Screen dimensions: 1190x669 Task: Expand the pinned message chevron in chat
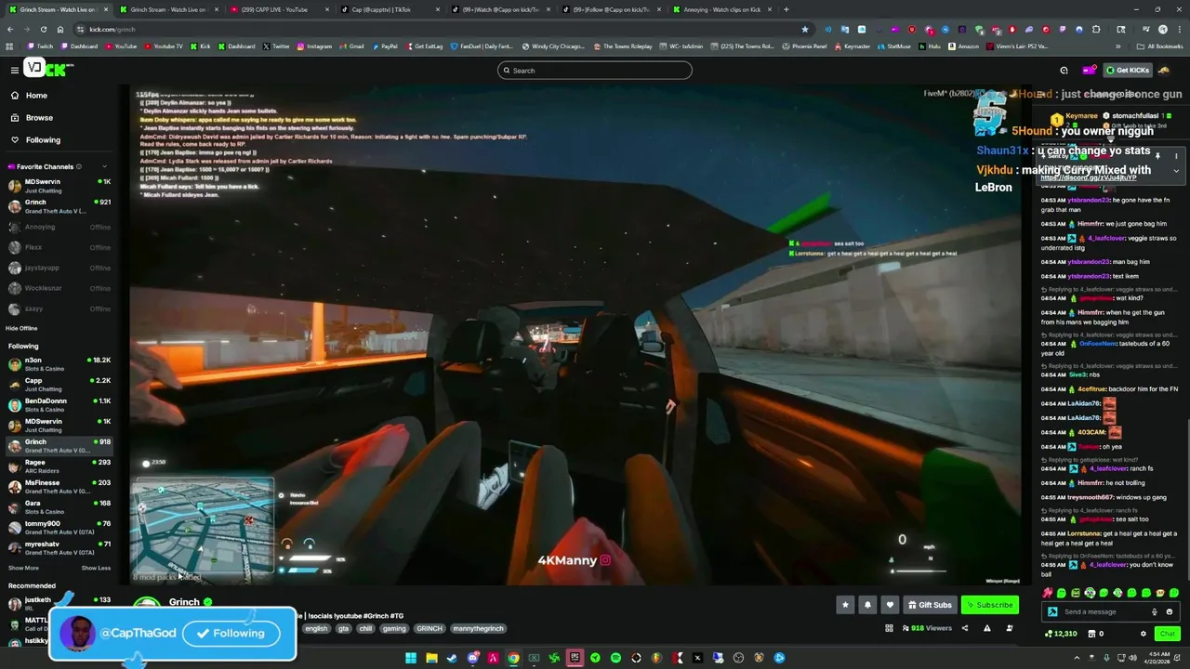pos(1175,171)
